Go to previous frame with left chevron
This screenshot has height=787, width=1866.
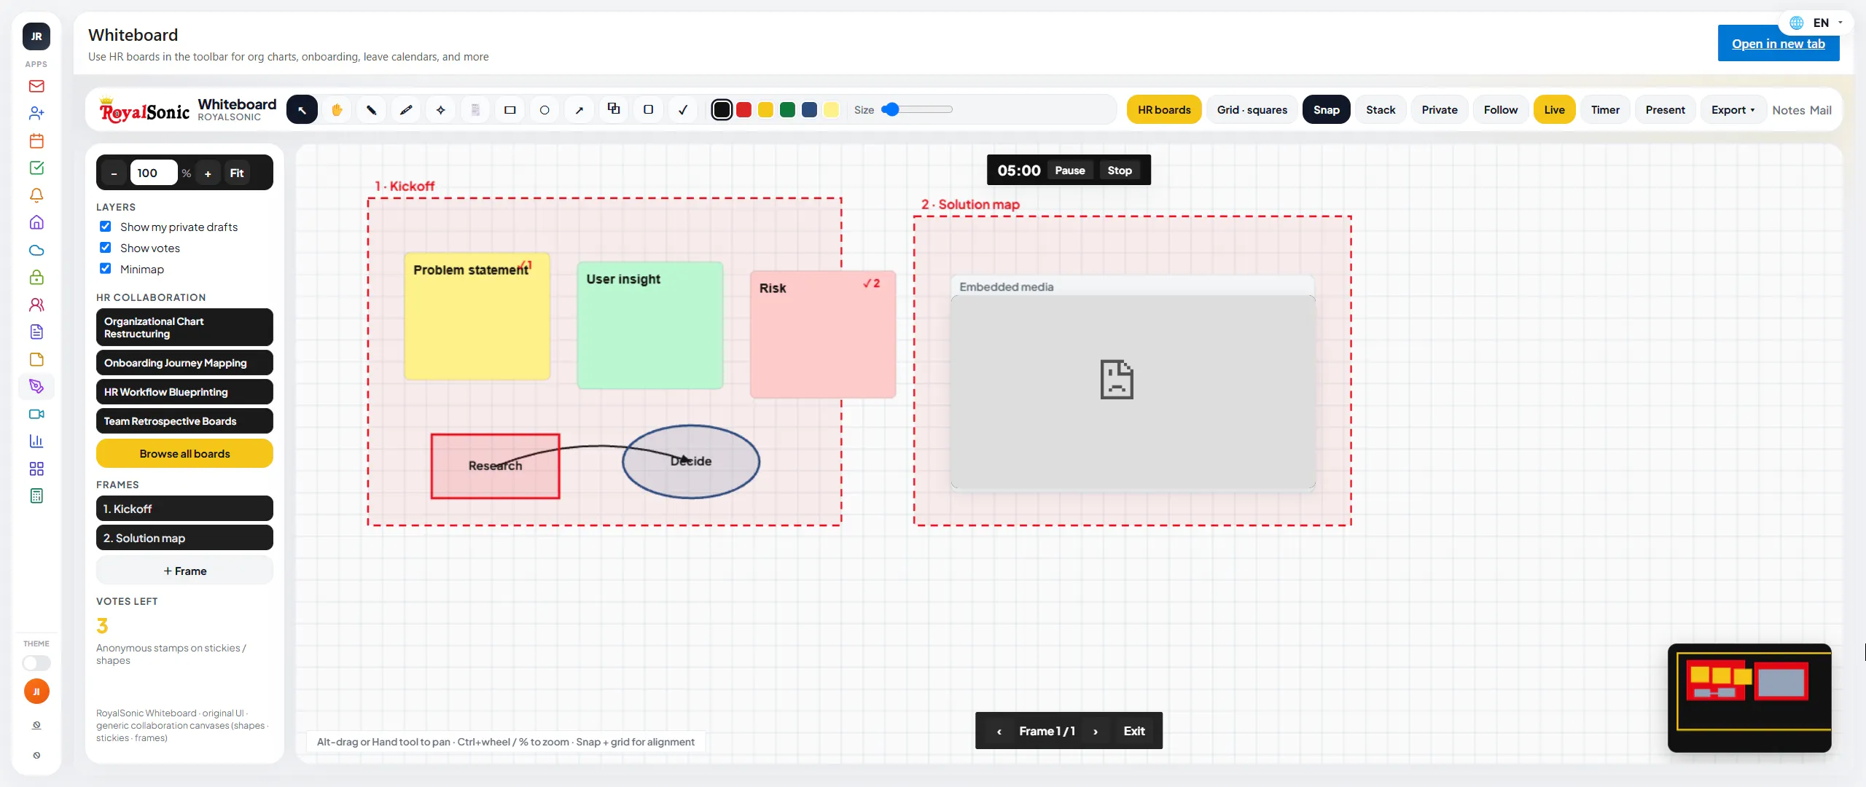(x=999, y=731)
